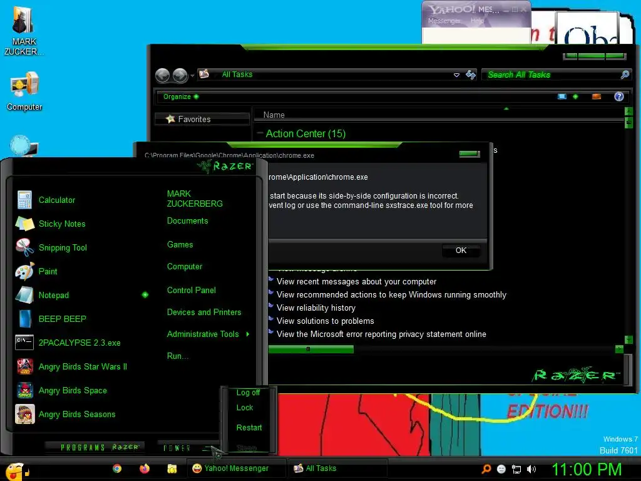Open Notepad icon in Start menu
The height and width of the screenshot is (481, 641).
(24, 295)
